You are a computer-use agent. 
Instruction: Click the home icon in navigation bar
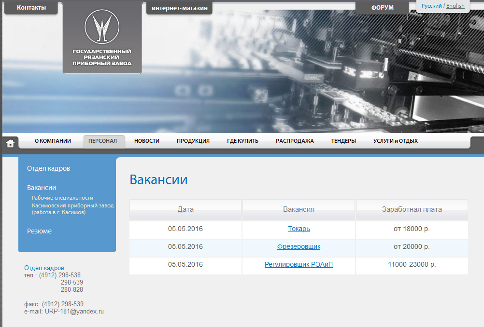10,143
